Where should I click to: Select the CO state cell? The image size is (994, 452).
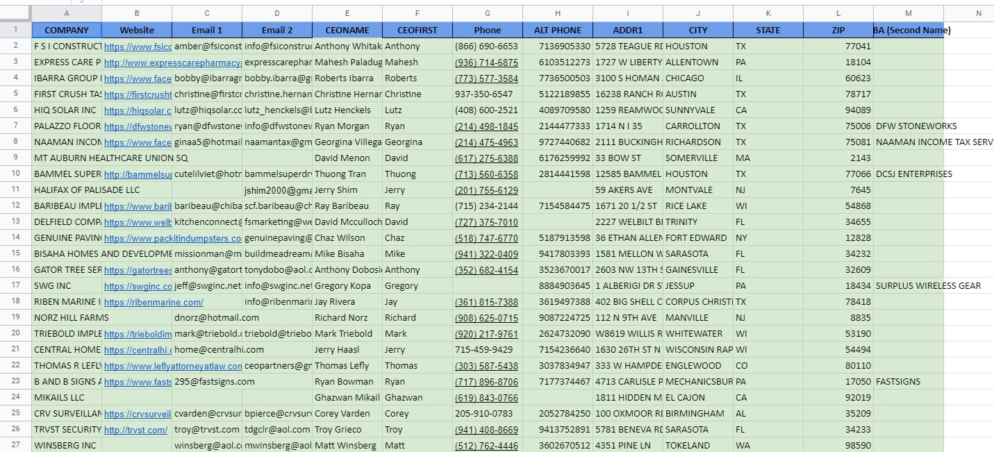[x=768, y=366]
